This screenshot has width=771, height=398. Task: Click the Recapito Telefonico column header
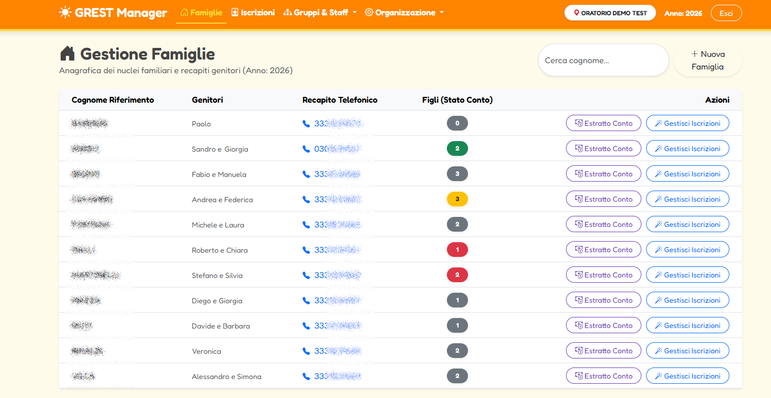340,100
